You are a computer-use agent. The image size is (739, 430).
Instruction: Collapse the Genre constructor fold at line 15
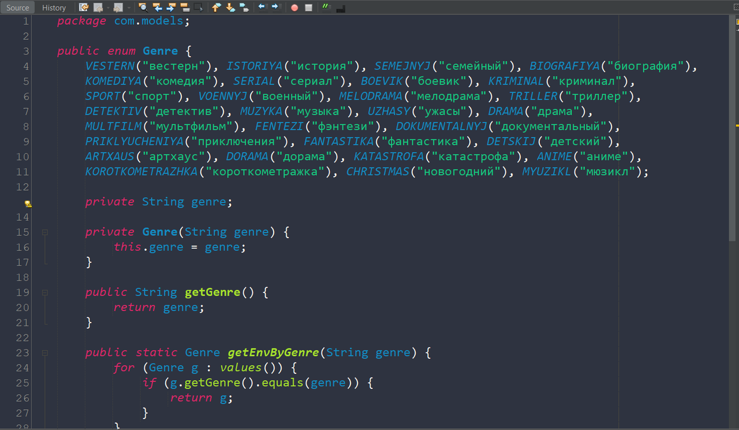coord(44,232)
